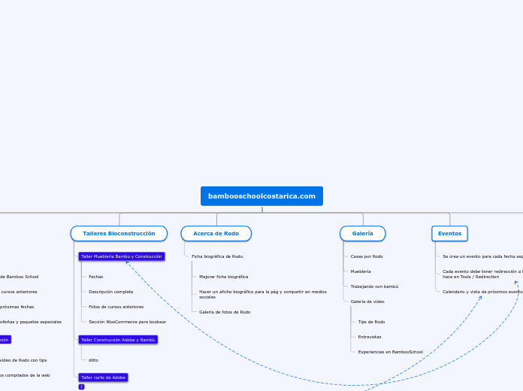Click cursos anteriores item on left edge
The image size is (523, 391).
click(18, 292)
